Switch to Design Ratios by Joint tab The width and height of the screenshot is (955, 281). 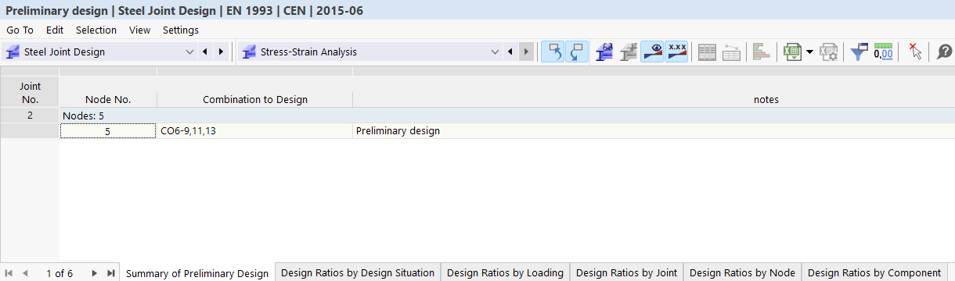pyautogui.click(x=627, y=273)
